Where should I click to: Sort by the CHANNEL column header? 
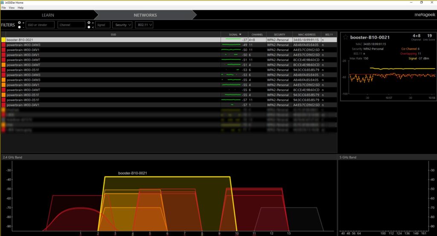(257, 35)
